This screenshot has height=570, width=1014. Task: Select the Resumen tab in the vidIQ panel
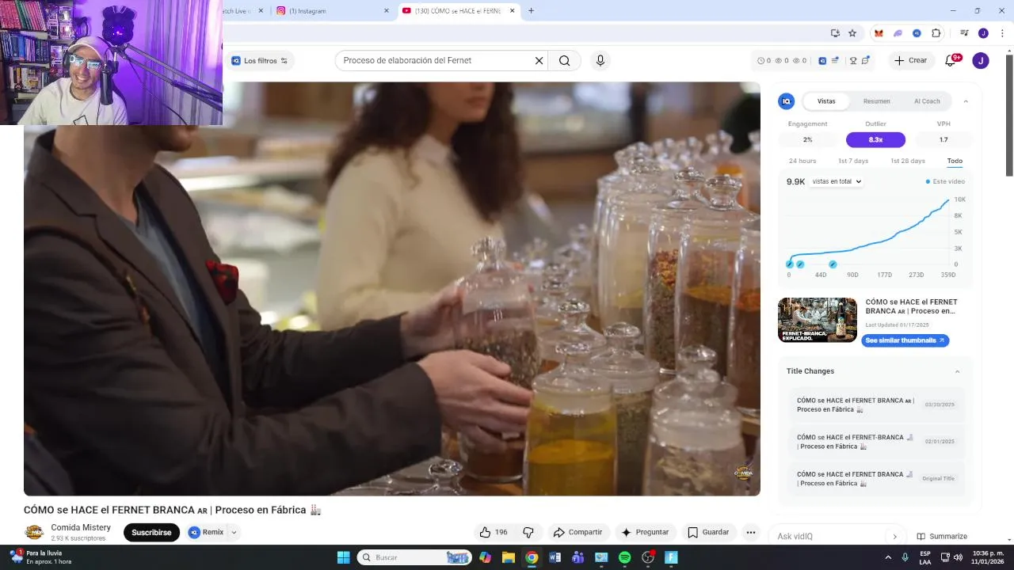coord(876,101)
